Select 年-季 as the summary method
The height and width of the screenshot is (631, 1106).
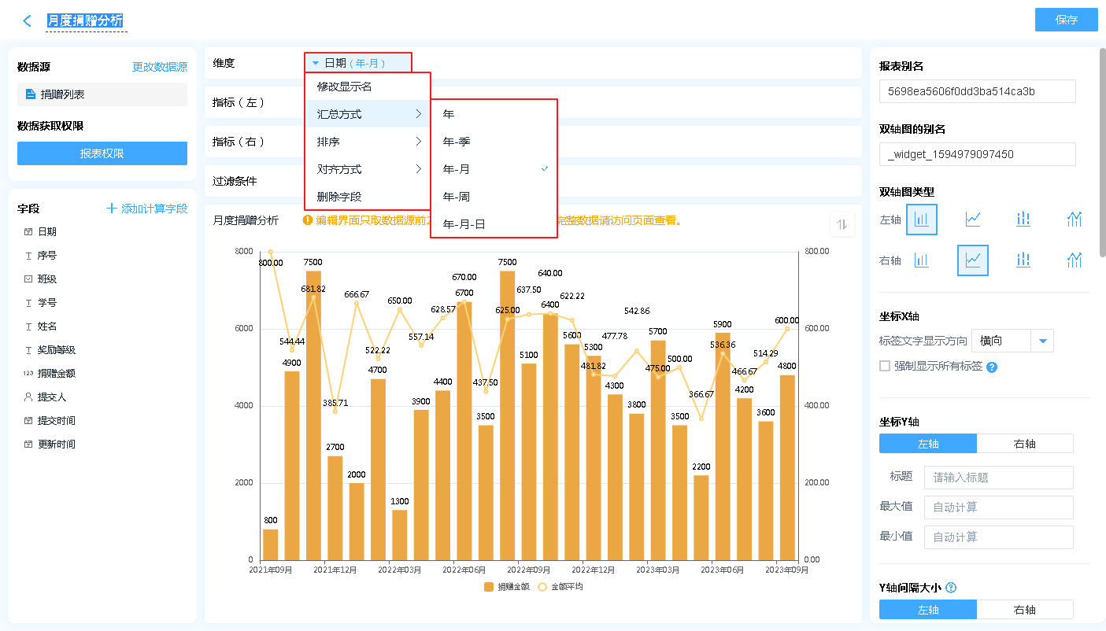coord(457,142)
